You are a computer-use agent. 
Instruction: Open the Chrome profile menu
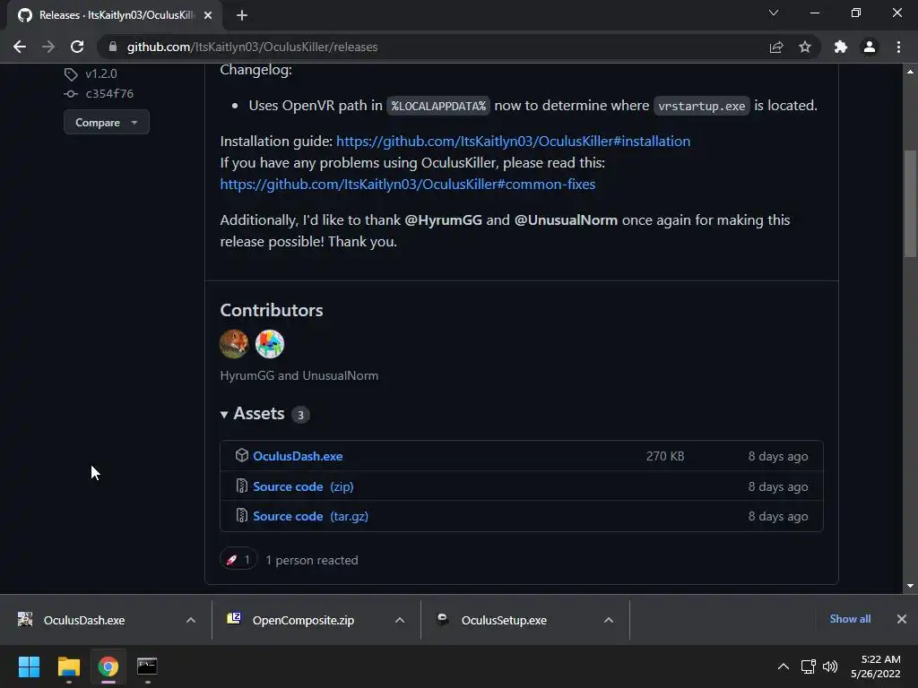click(870, 47)
